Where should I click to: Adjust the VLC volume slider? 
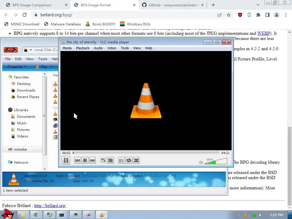[216, 161]
